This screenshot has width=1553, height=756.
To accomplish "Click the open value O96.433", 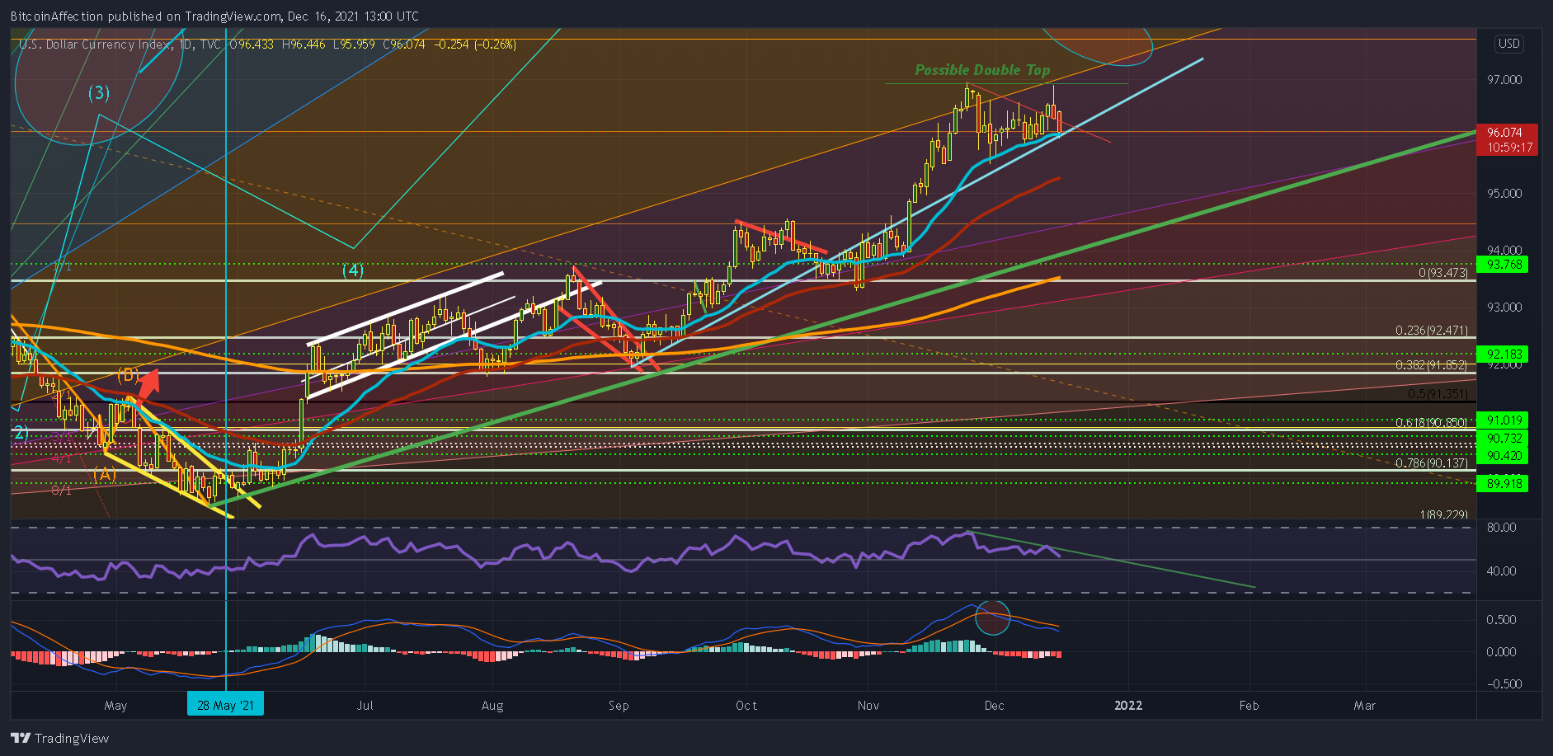I will click(252, 45).
